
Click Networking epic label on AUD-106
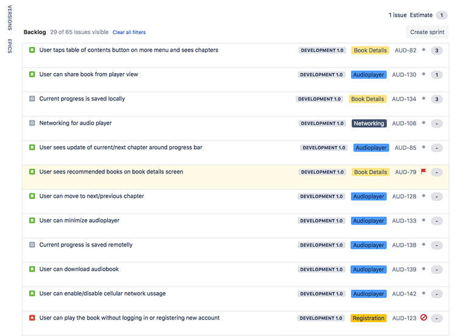369,124
